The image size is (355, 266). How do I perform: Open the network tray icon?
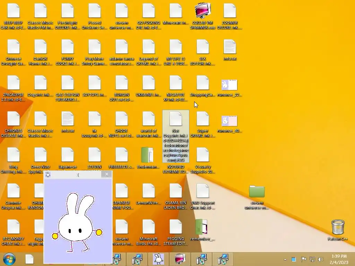click(x=312, y=259)
